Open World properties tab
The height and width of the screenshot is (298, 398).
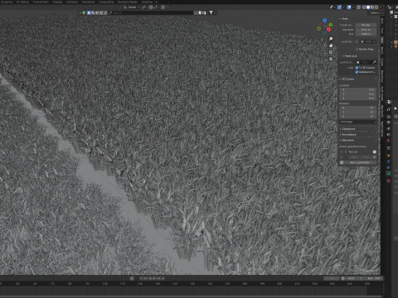[x=389, y=141]
